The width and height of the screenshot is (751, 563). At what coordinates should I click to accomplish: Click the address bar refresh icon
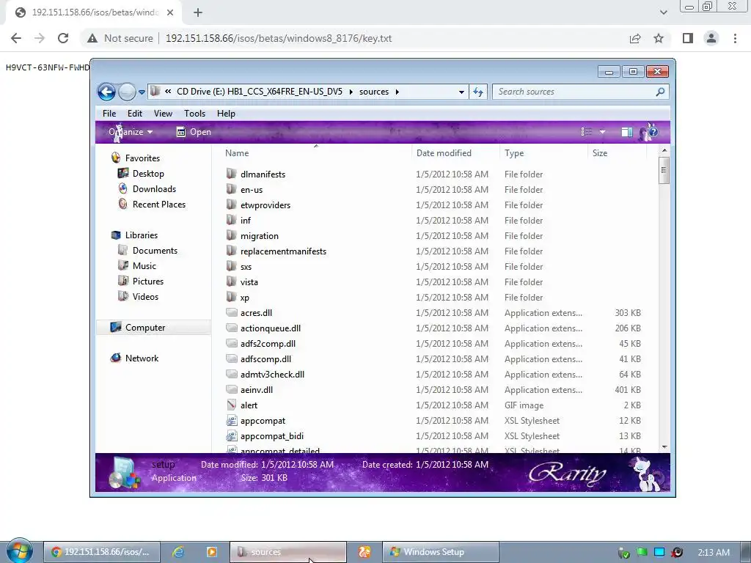point(478,92)
